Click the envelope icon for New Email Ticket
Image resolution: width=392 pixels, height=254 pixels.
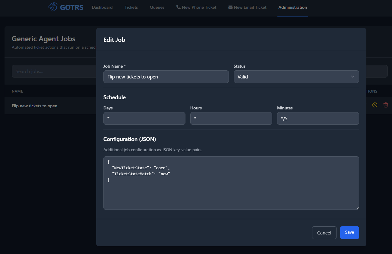tap(230, 7)
